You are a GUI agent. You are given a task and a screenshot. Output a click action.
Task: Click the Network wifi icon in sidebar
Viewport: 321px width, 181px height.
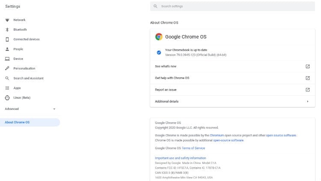pyautogui.click(x=7, y=20)
